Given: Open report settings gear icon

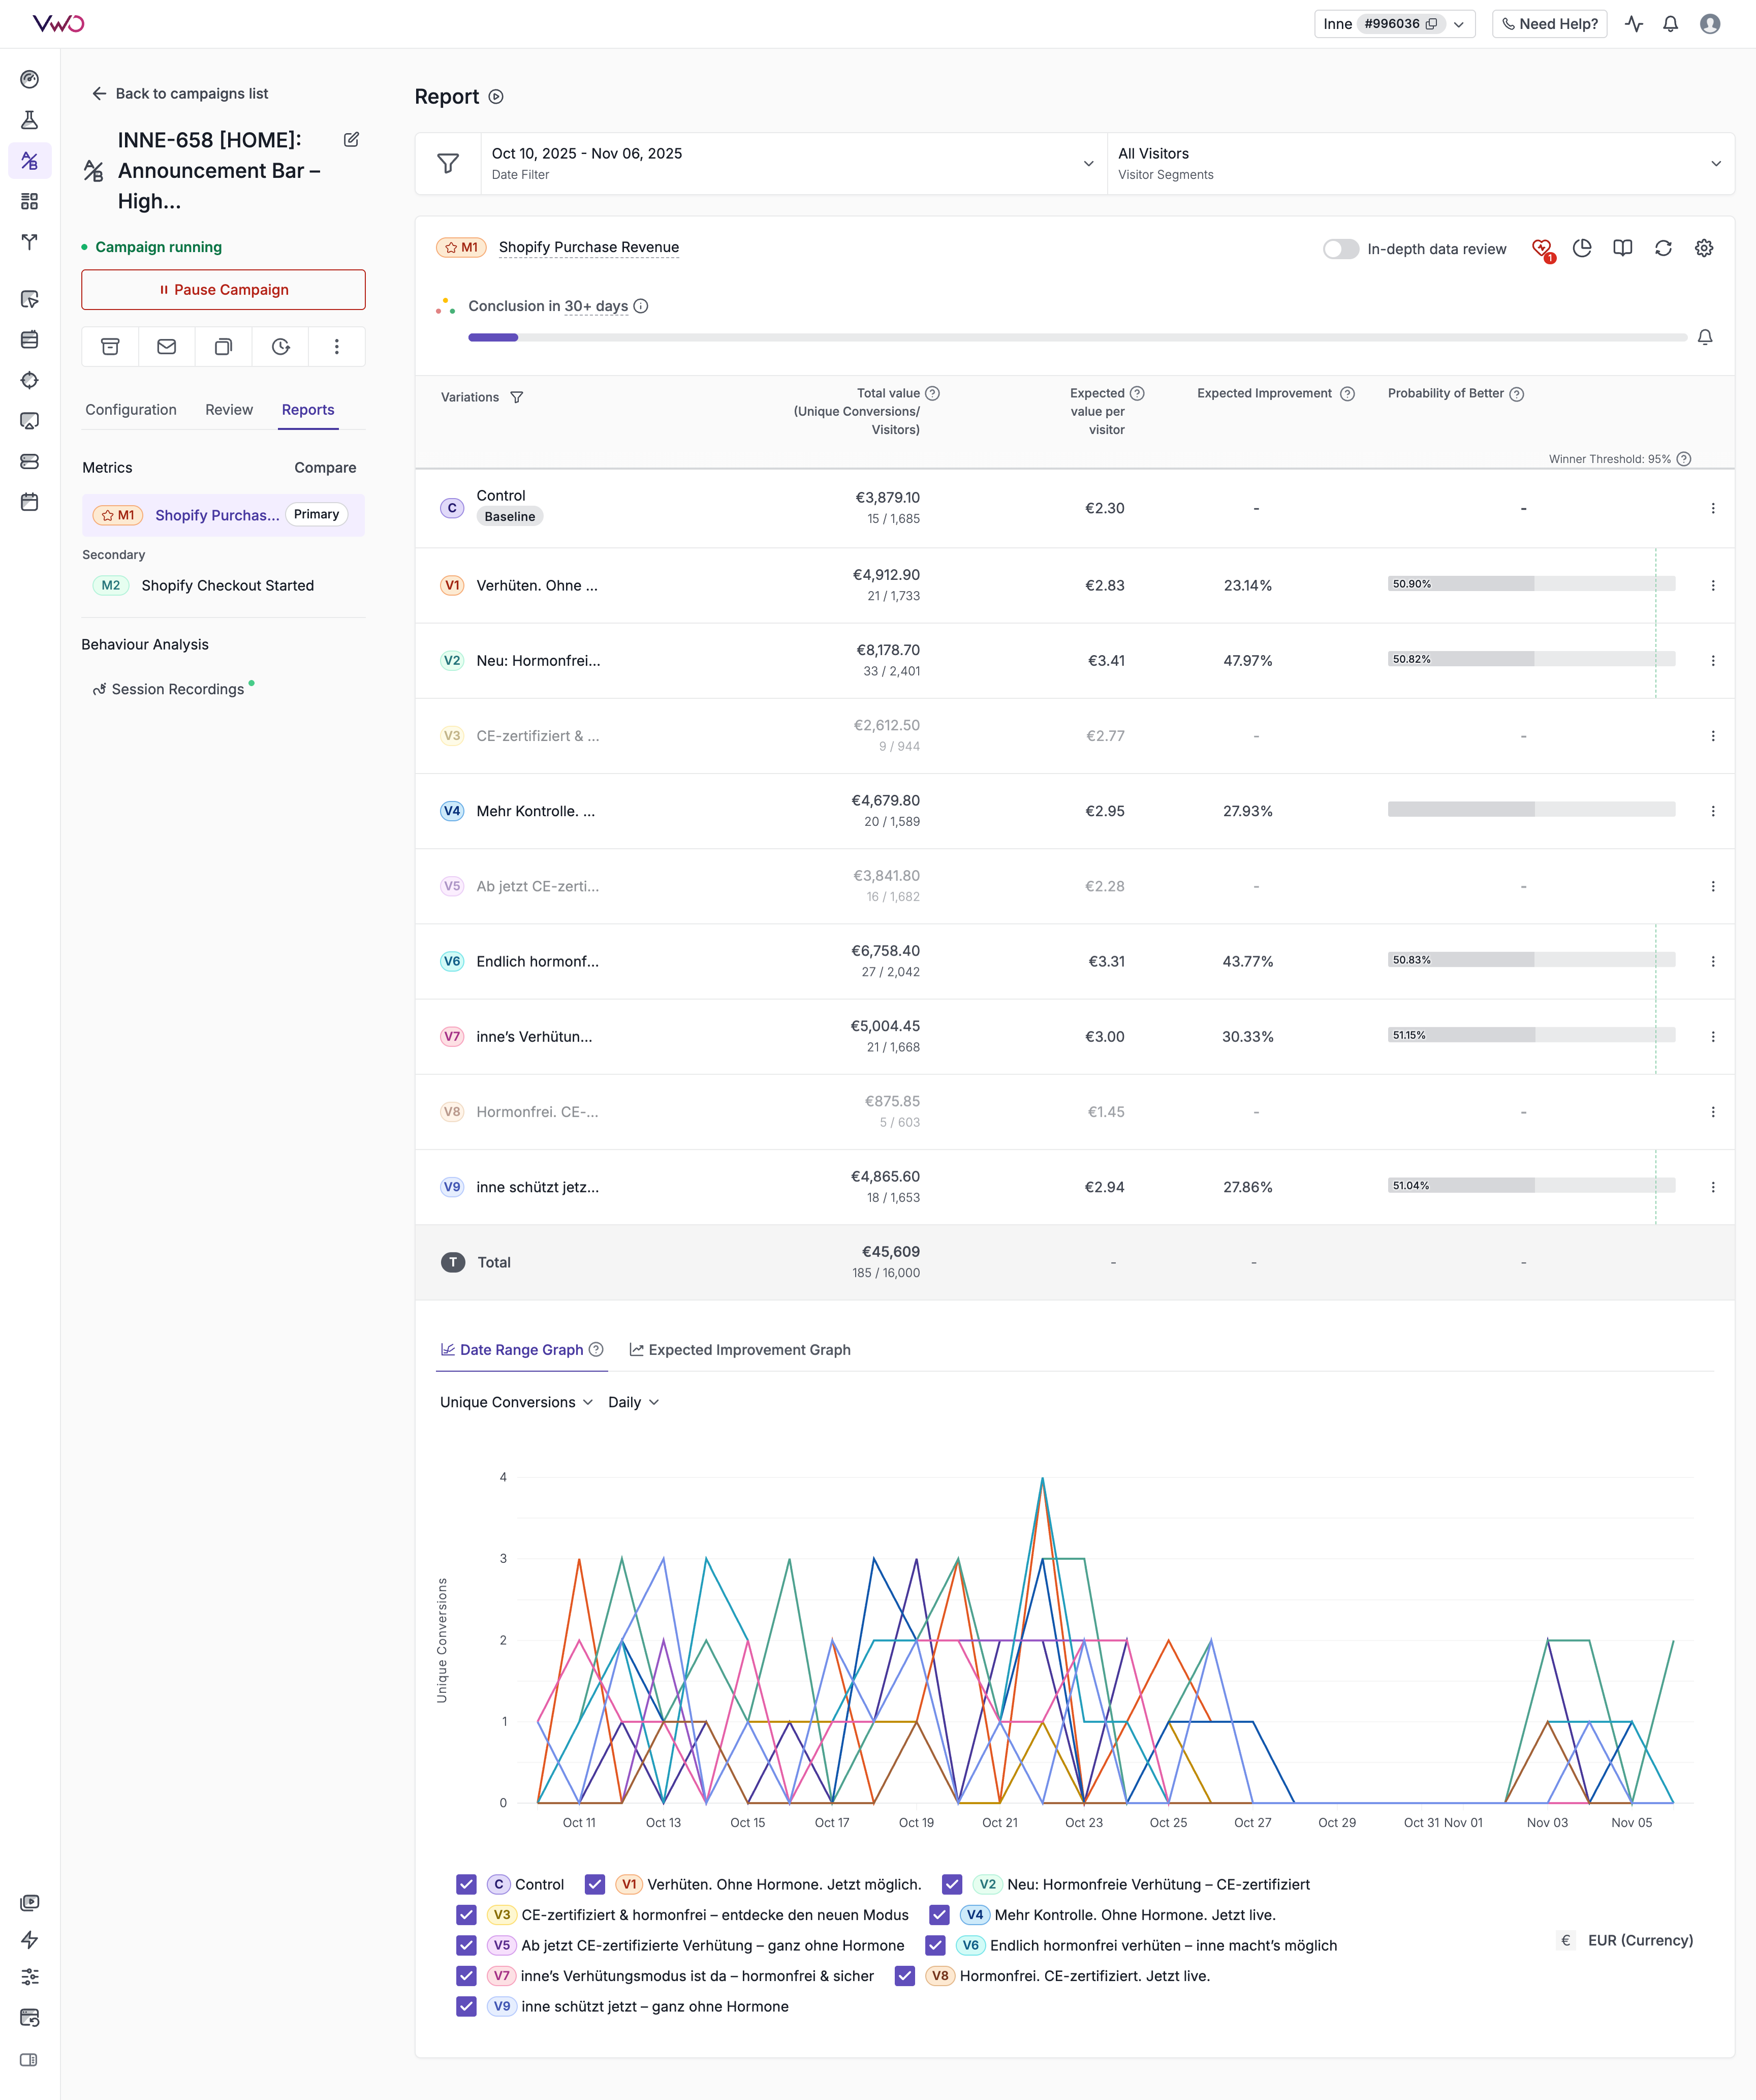Looking at the screenshot, I should [1704, 248].
